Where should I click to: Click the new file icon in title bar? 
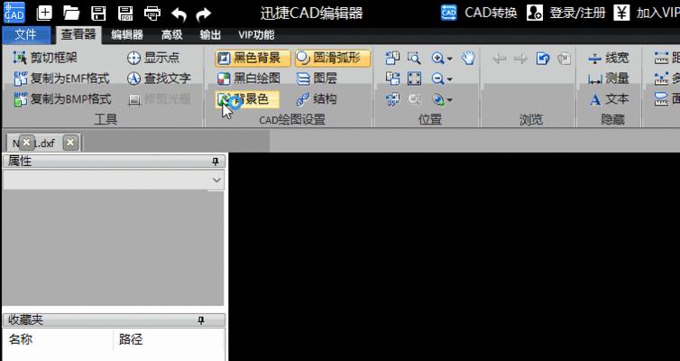coord(44,13)
